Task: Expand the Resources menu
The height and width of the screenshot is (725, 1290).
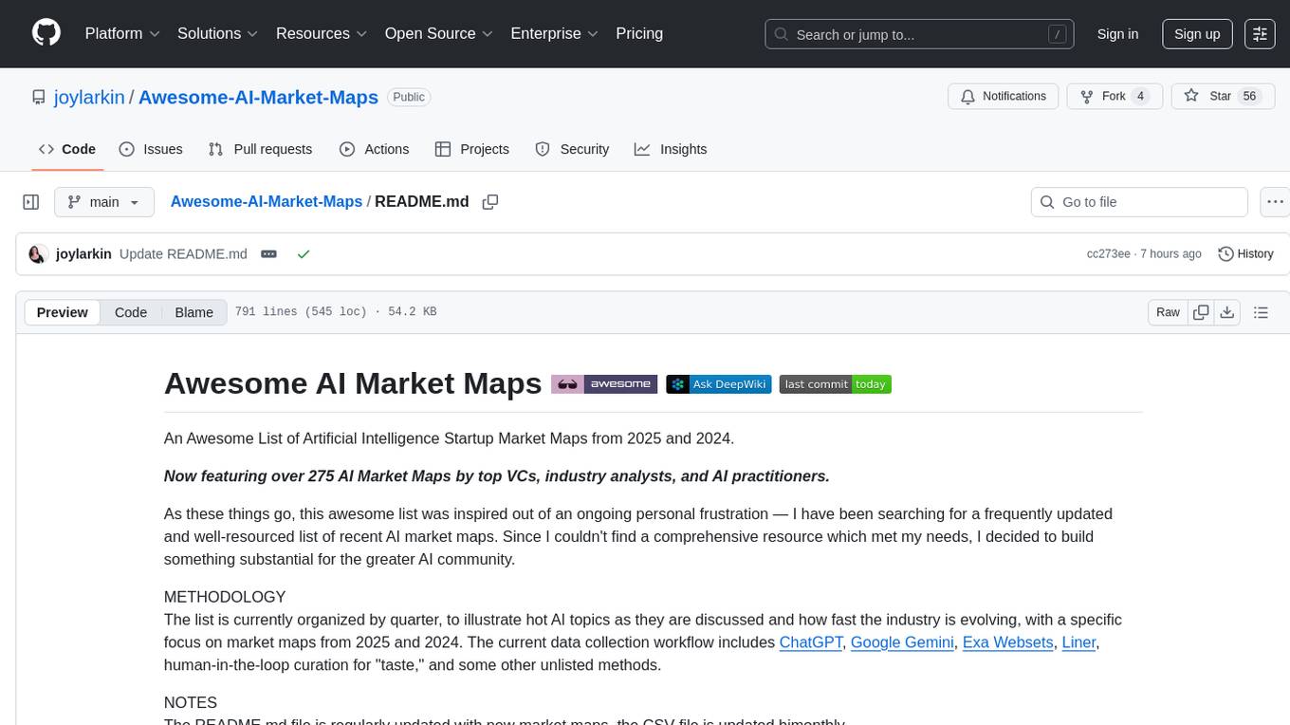Action: tap(322, 33)
